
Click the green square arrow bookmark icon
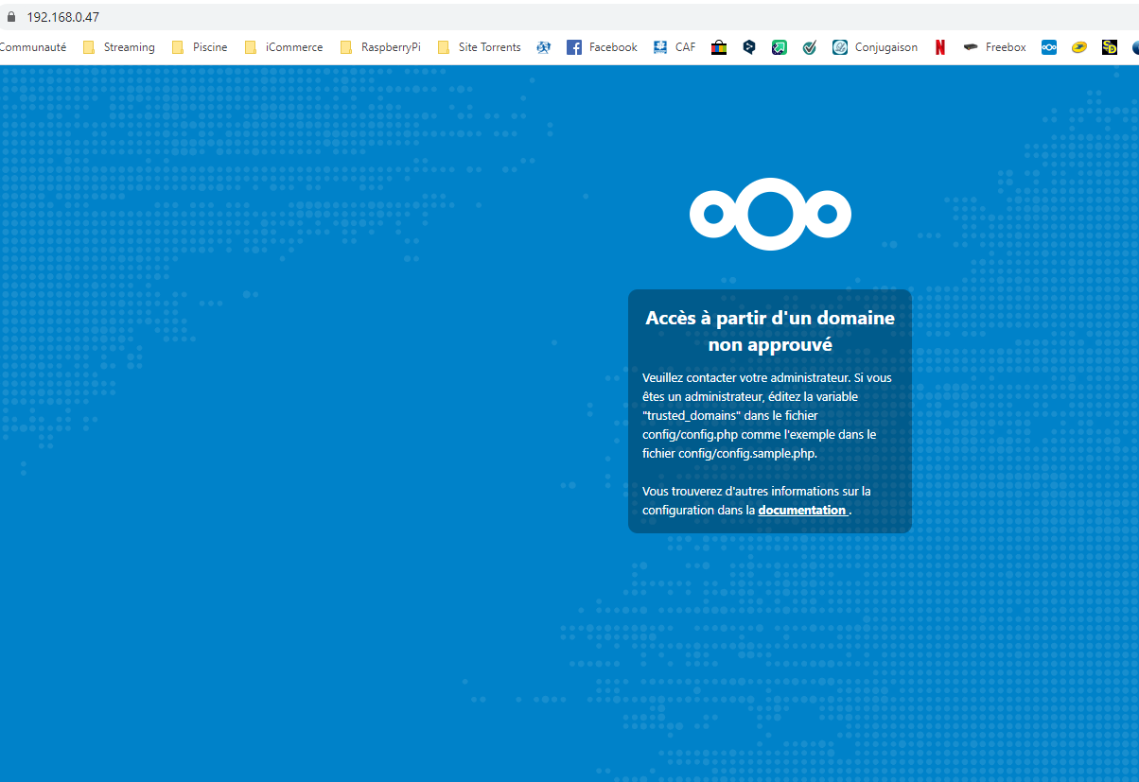(x=779, y=47)
